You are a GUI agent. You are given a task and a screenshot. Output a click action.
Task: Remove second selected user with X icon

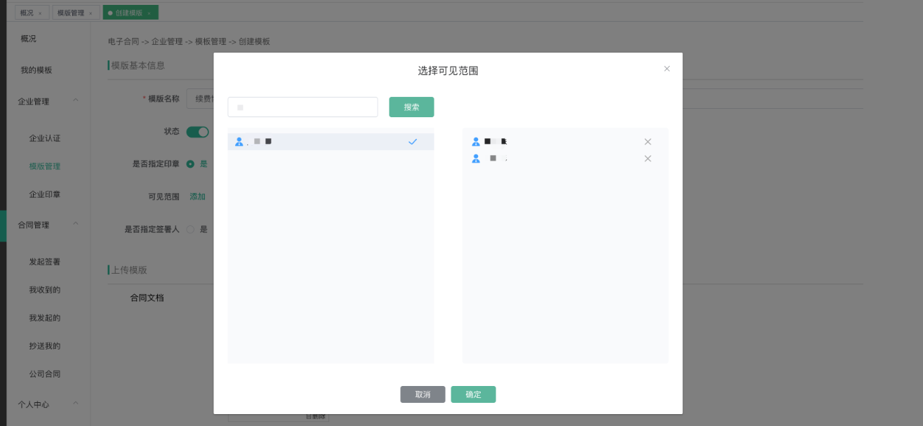[648, 159]
